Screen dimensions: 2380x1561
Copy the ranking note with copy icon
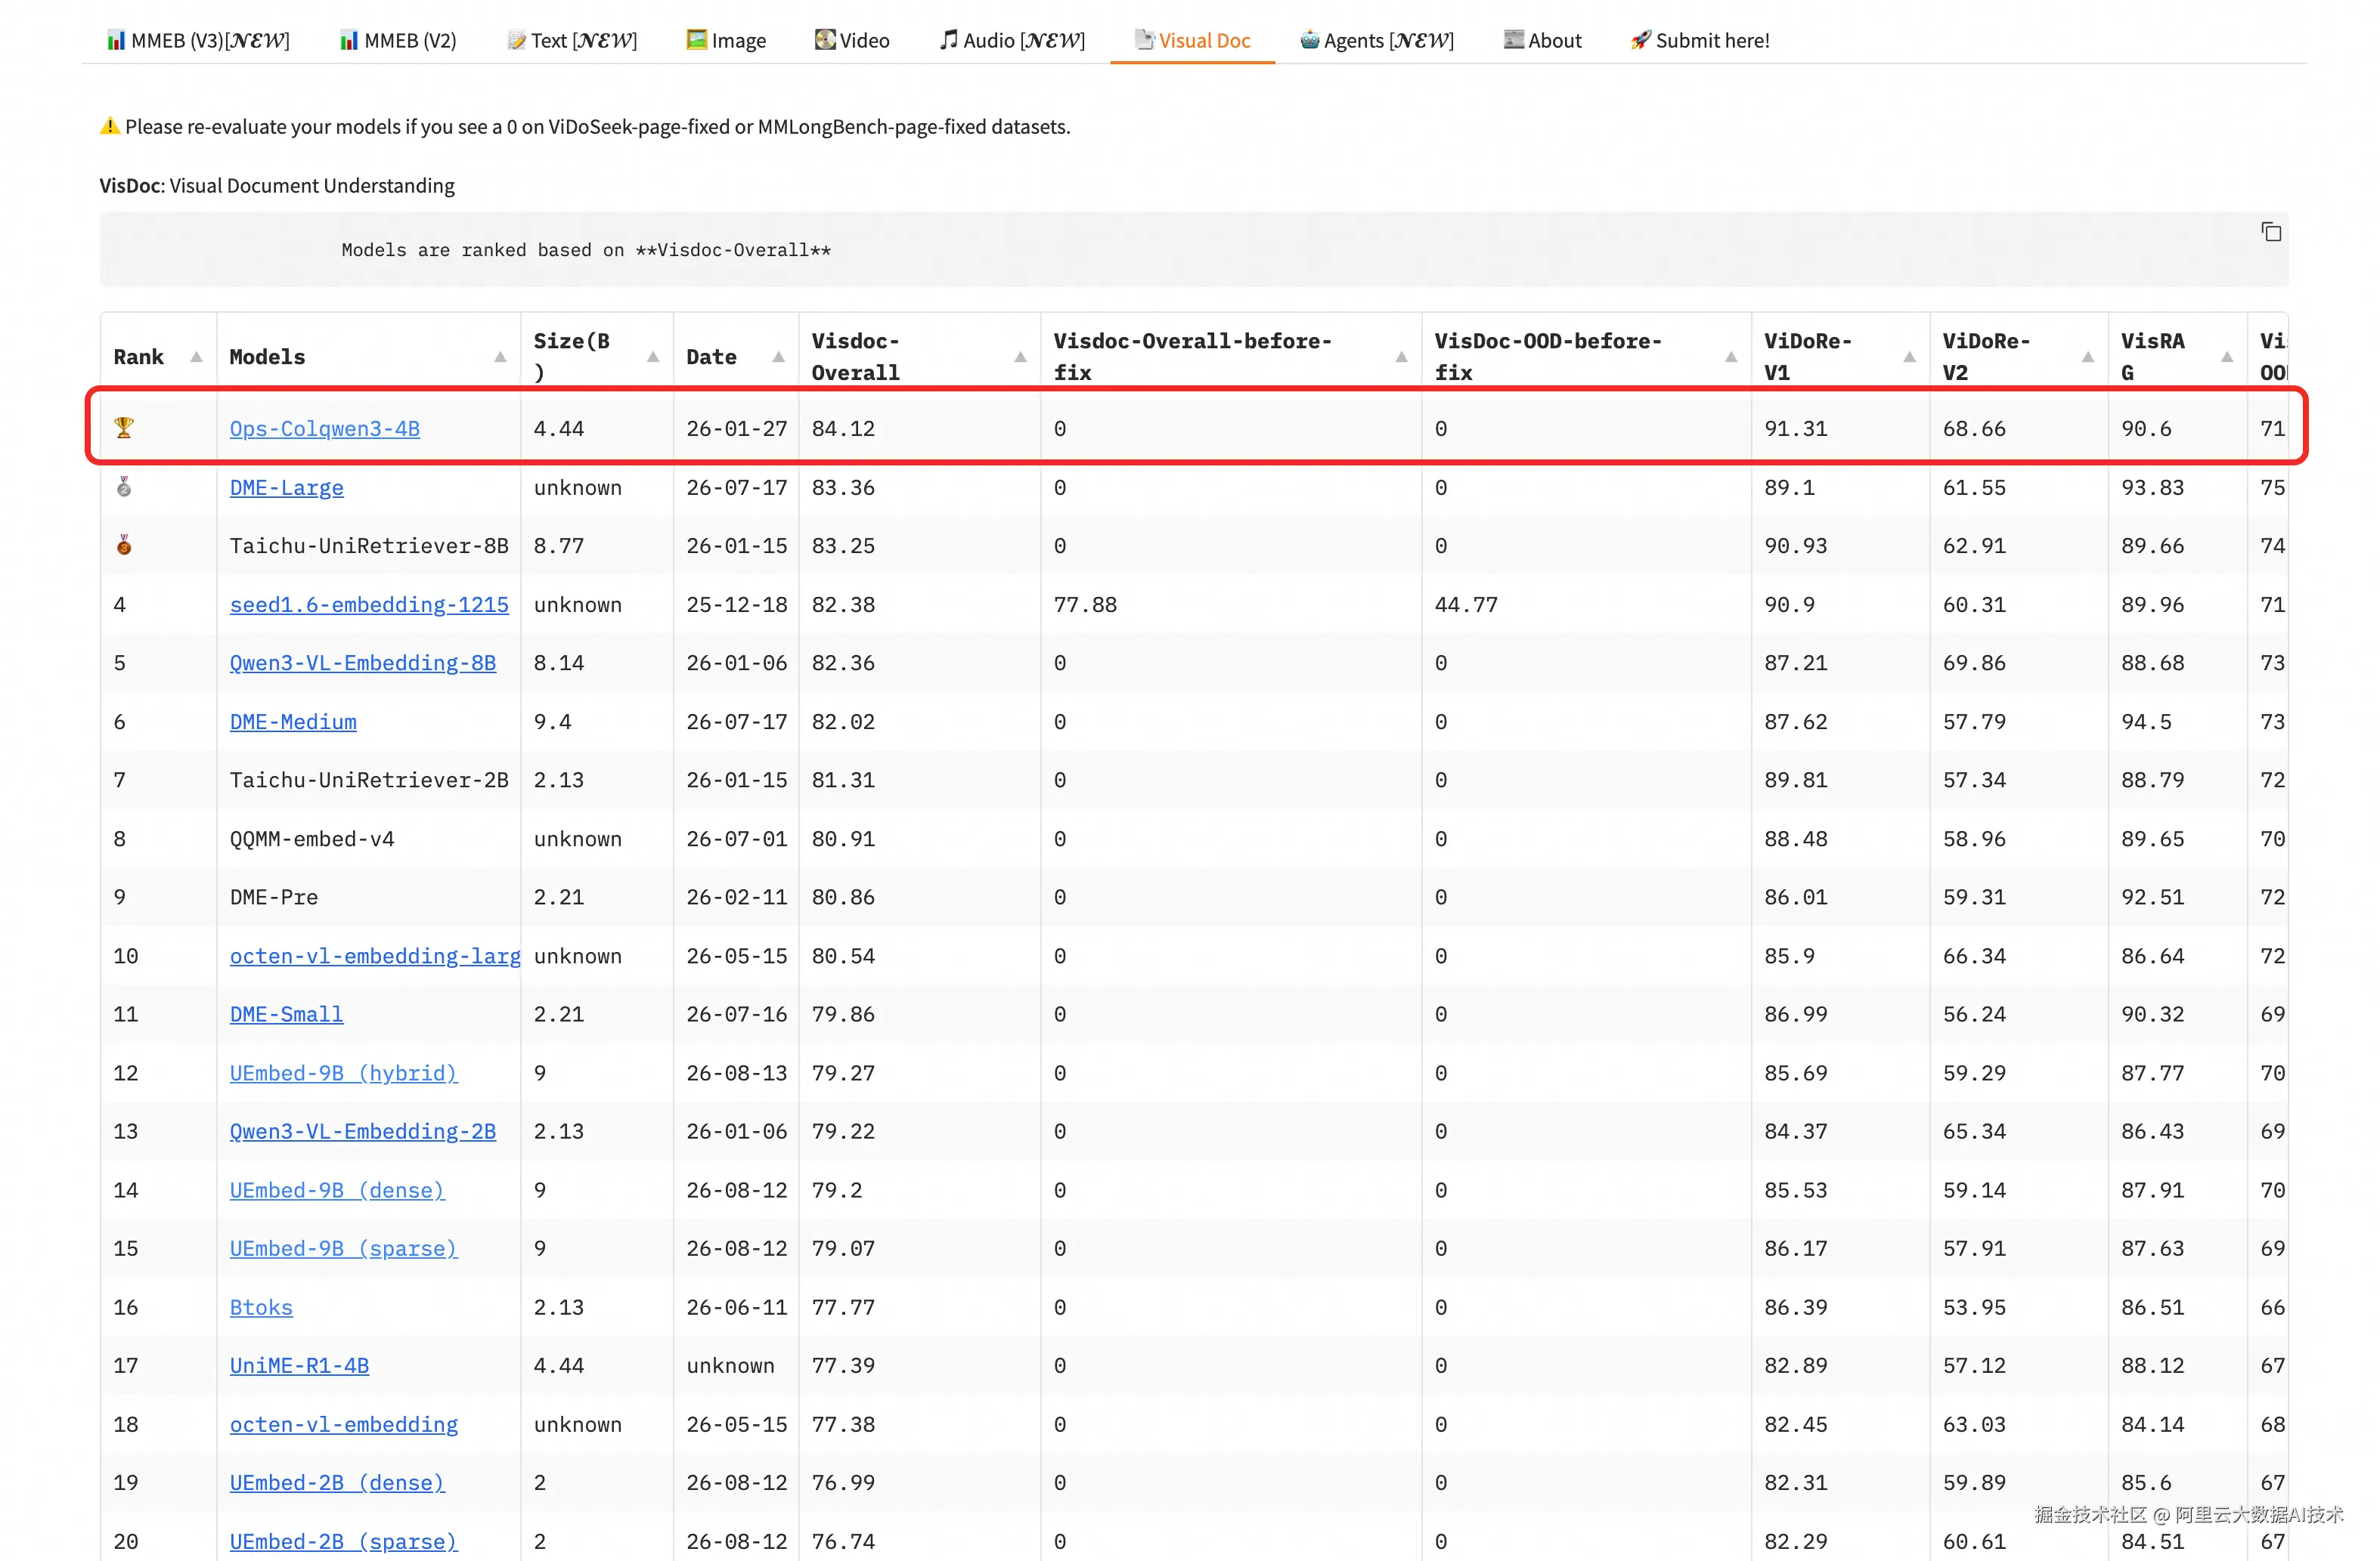2271,232
